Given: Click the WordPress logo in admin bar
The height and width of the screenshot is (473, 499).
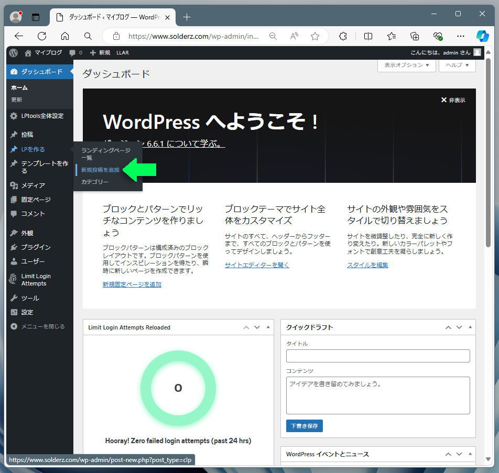Looking at the screenshot, I should tap(14, 53).
